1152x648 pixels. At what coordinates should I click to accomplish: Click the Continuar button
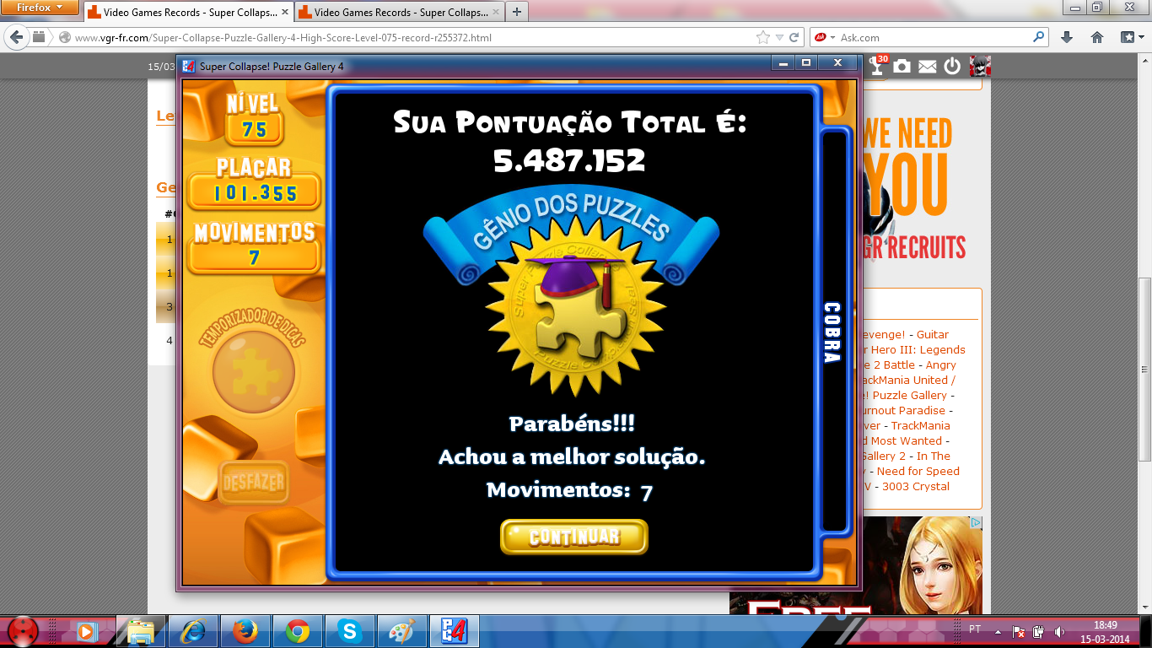click(x=573, y=537)
